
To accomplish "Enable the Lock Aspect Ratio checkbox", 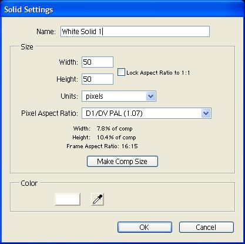I will click(121, 72).
